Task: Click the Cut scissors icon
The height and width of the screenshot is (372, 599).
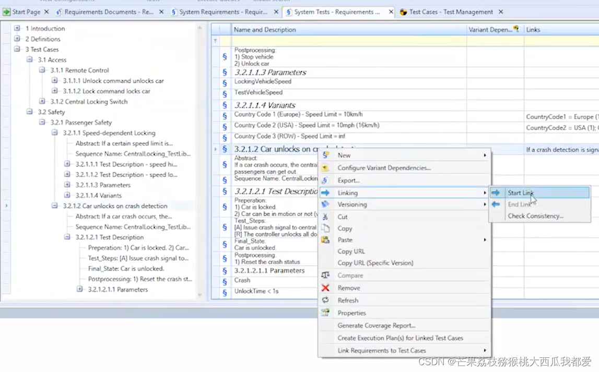Action: pos(325,217)
